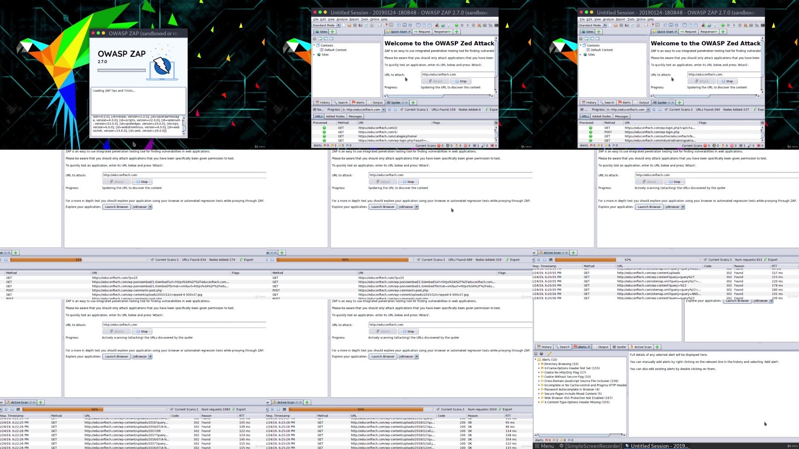The image size is (799, 449).
Task: Stop the active scan showing 42% progress
Action: coord(545,260)
